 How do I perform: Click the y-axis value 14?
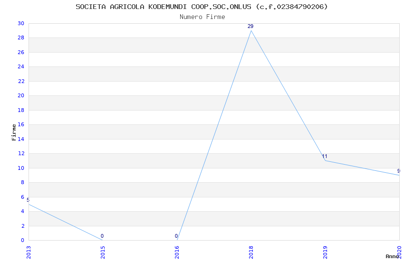(21, 139)
